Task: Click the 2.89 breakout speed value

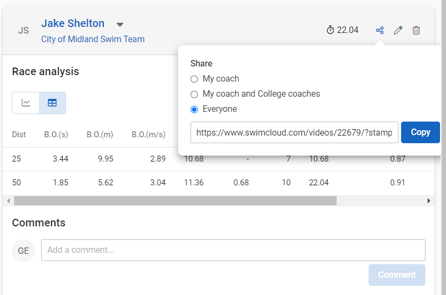Action: 158,159
